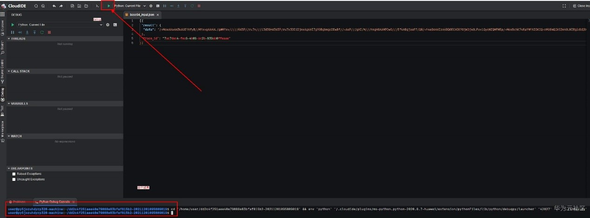Collapse the BREAKPOINTS section
This screenshot has width=590, height=218.
(65, 168)
